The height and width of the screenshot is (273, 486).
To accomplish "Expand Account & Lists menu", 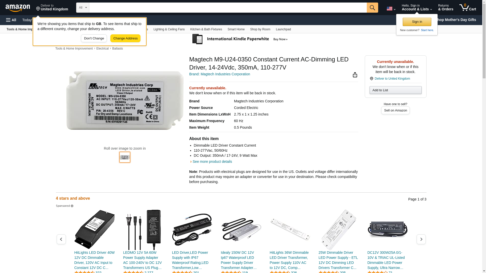I will coord(417,8).
